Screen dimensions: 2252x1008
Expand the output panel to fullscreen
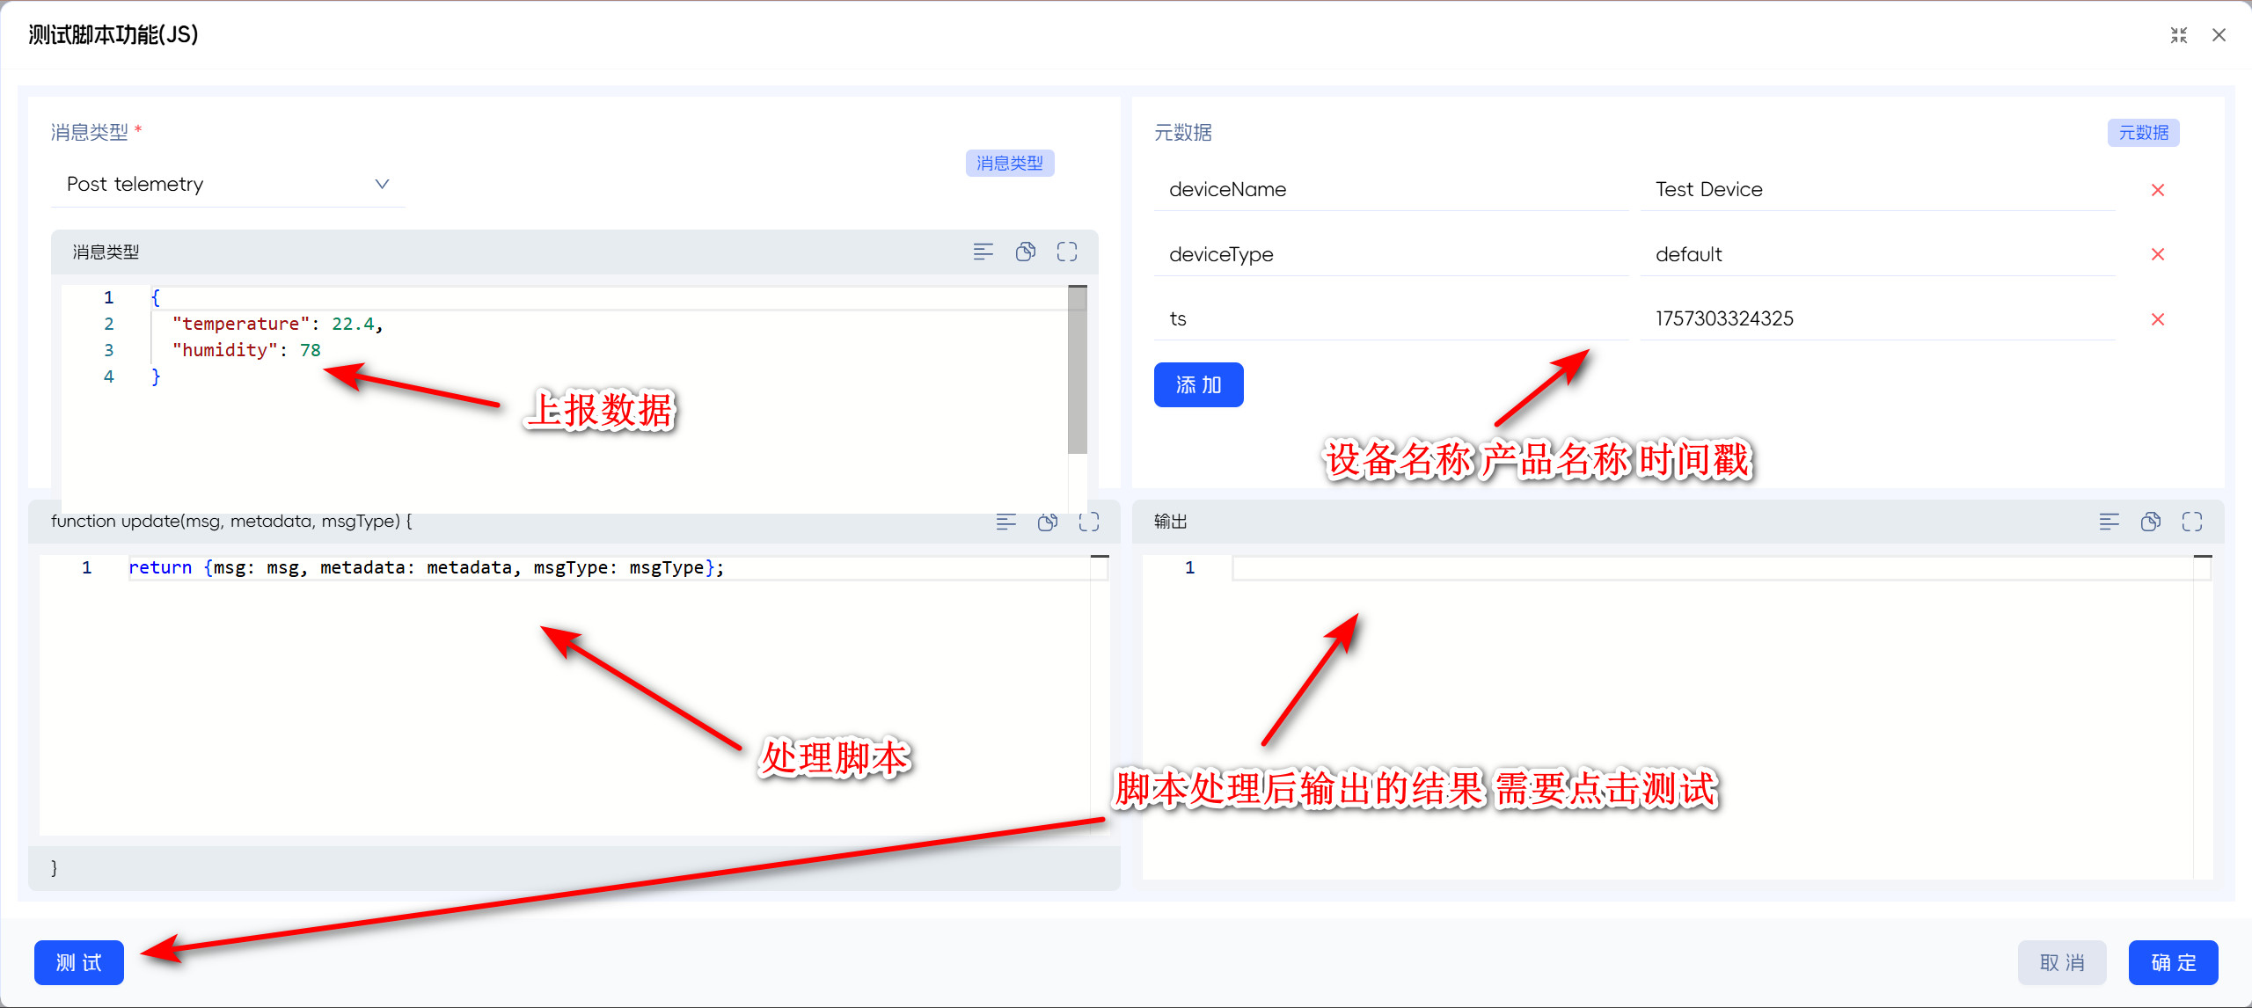2191,522
